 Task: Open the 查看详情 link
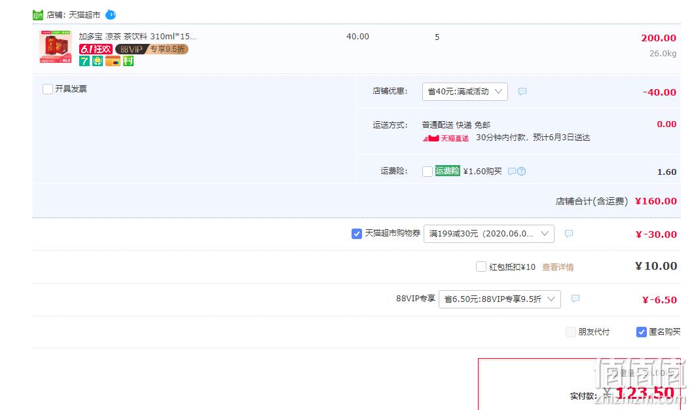(x=558, y=267)
